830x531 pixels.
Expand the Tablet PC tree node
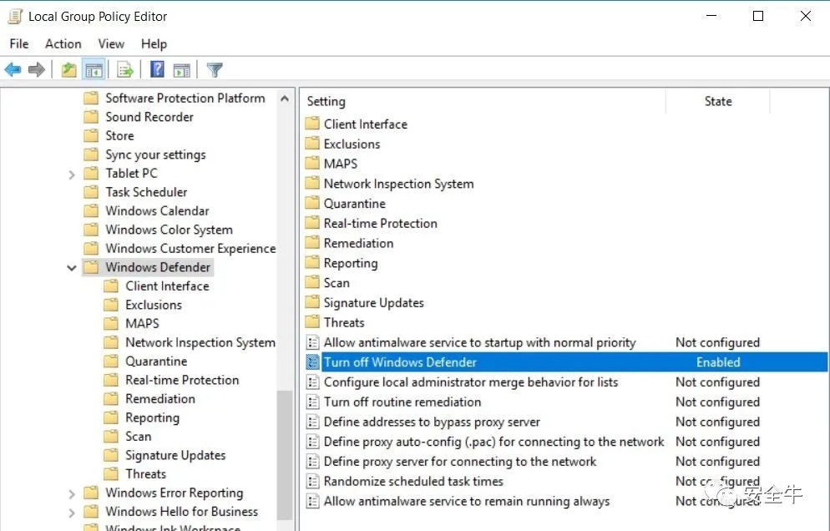coord(72,174)
